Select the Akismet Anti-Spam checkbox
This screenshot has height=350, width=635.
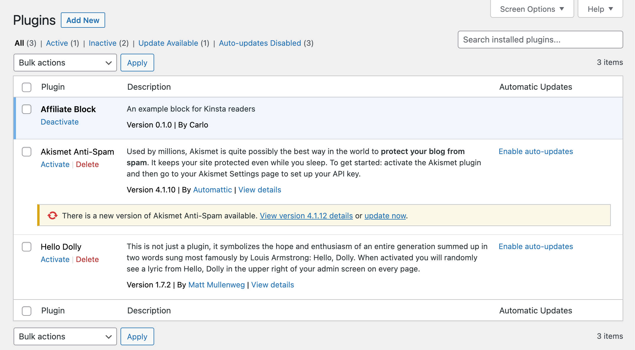[x=27, y=152]
